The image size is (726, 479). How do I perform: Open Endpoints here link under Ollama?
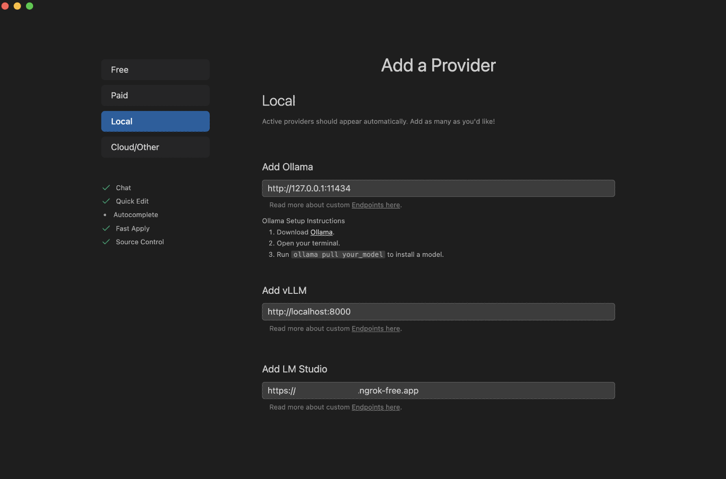tap(376, 205)
